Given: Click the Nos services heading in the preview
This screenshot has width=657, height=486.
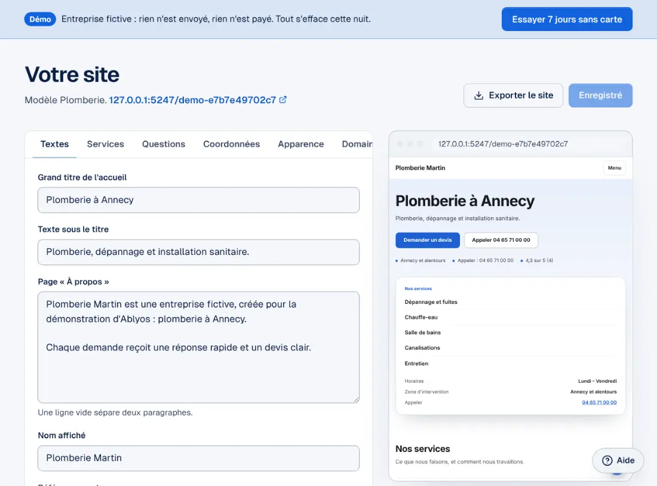Looking at the screenshot, I should [x=423, y=449].
